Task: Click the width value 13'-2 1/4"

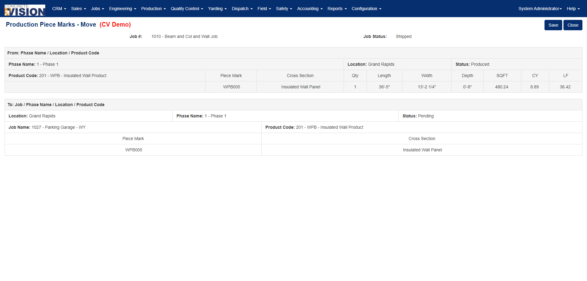Action: (427, 87)
